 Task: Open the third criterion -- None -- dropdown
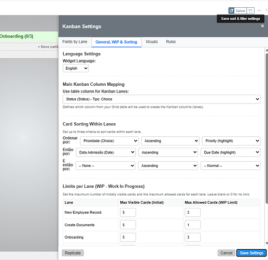105,165
